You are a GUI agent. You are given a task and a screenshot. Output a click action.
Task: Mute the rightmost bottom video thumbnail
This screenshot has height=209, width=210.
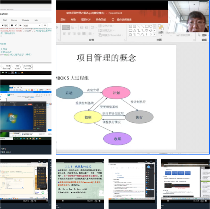point(206,201)
